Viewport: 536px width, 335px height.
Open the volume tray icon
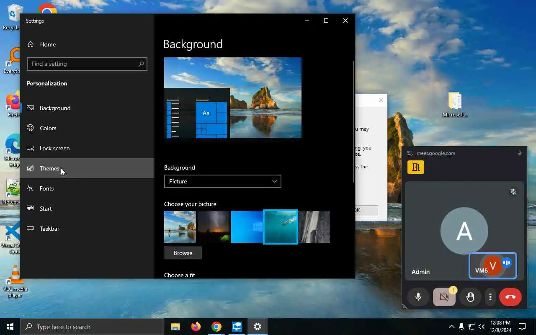pos(482,327)
